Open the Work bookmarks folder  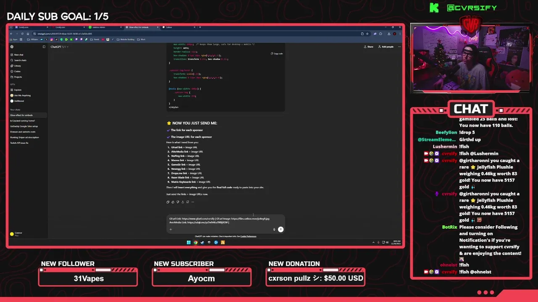[142, 39]
